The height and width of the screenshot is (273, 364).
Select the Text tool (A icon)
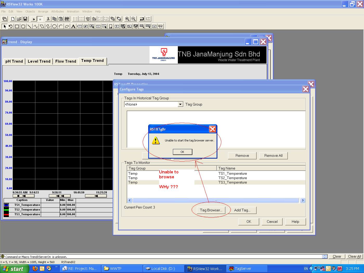click(x=73, y=26)
